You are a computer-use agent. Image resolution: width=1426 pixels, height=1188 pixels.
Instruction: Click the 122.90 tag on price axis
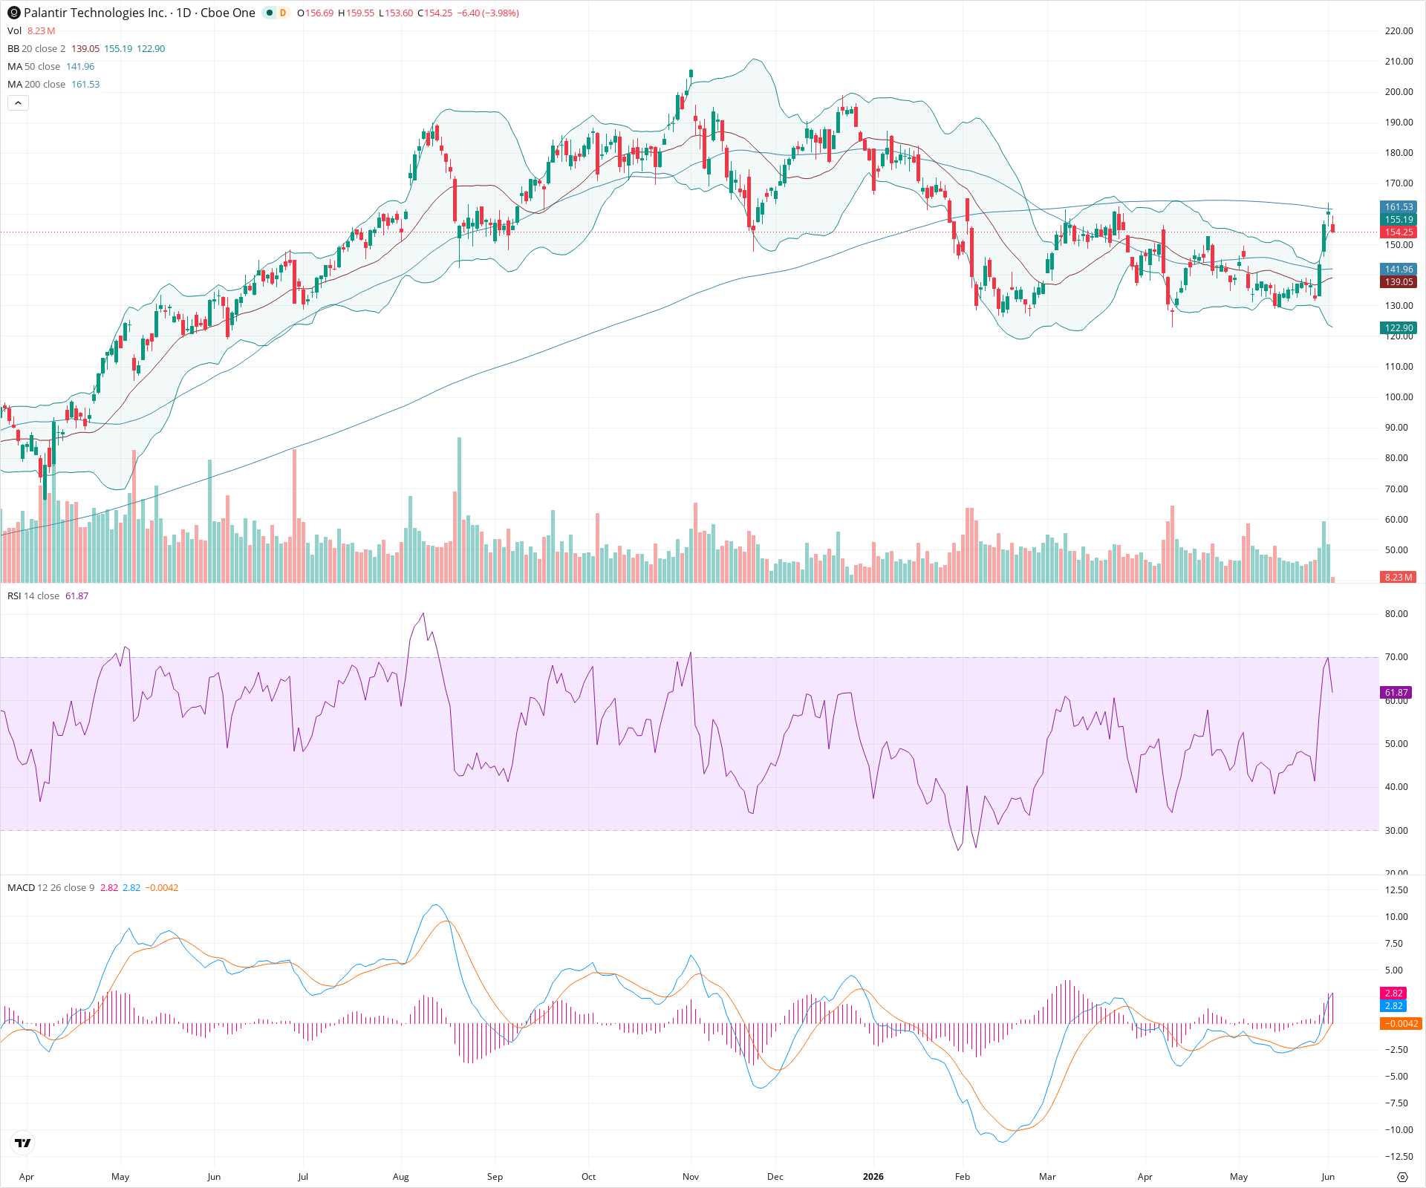[1399, 327]
